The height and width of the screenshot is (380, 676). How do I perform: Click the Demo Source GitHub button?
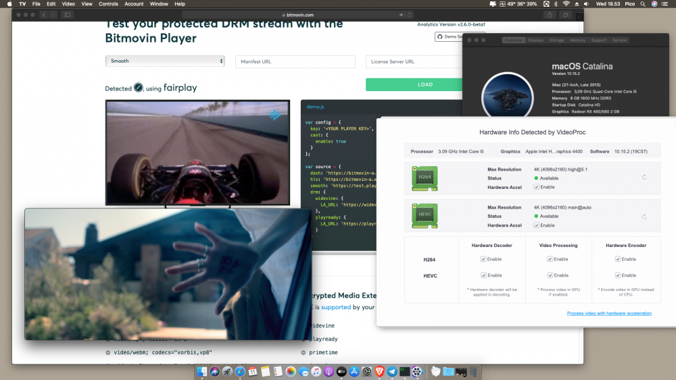pos(449,36)
